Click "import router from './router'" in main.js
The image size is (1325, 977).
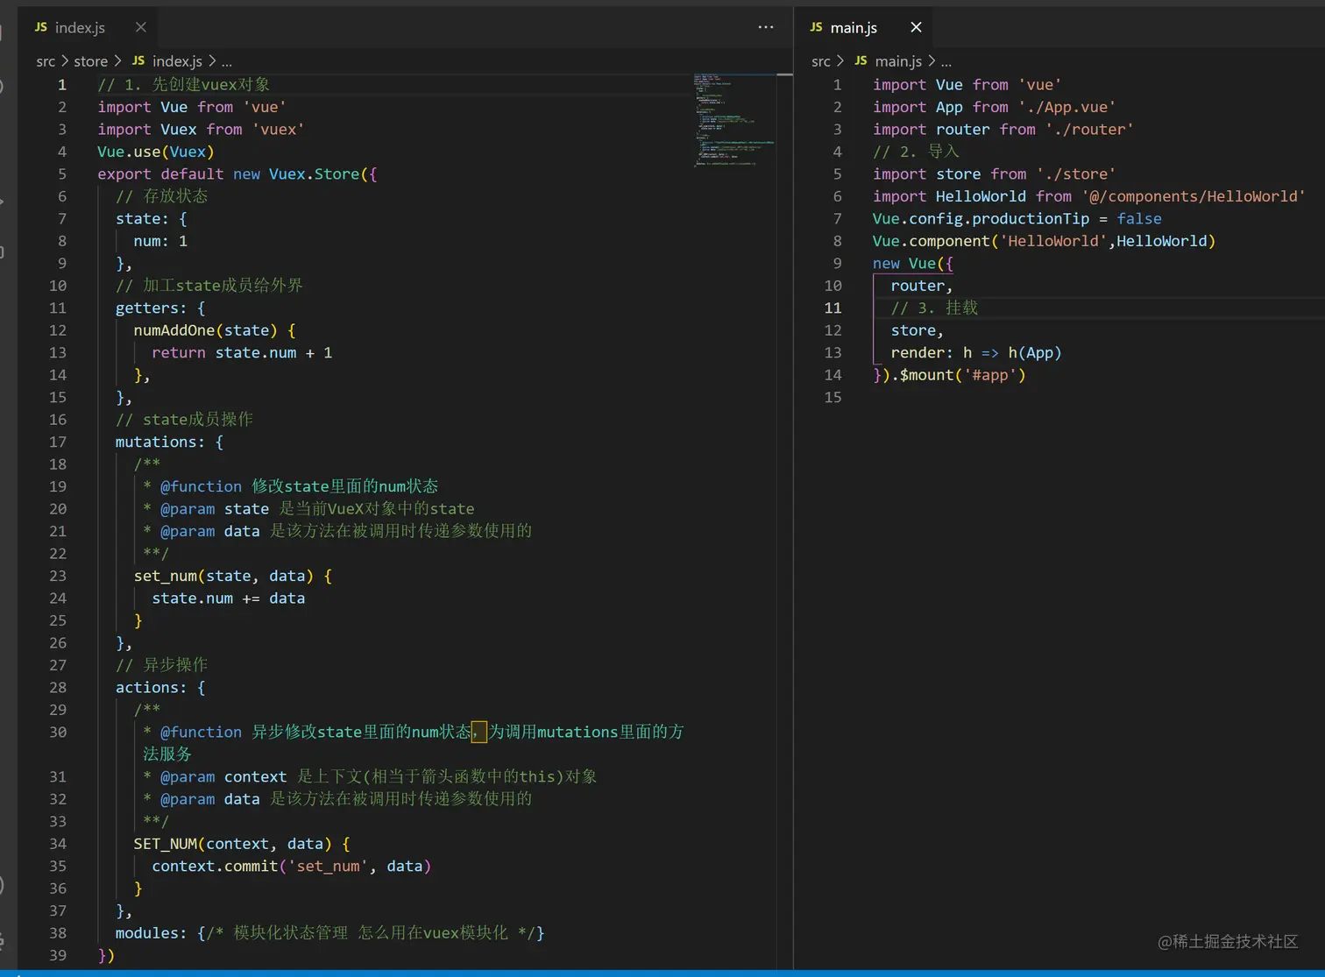point(1003,130)
